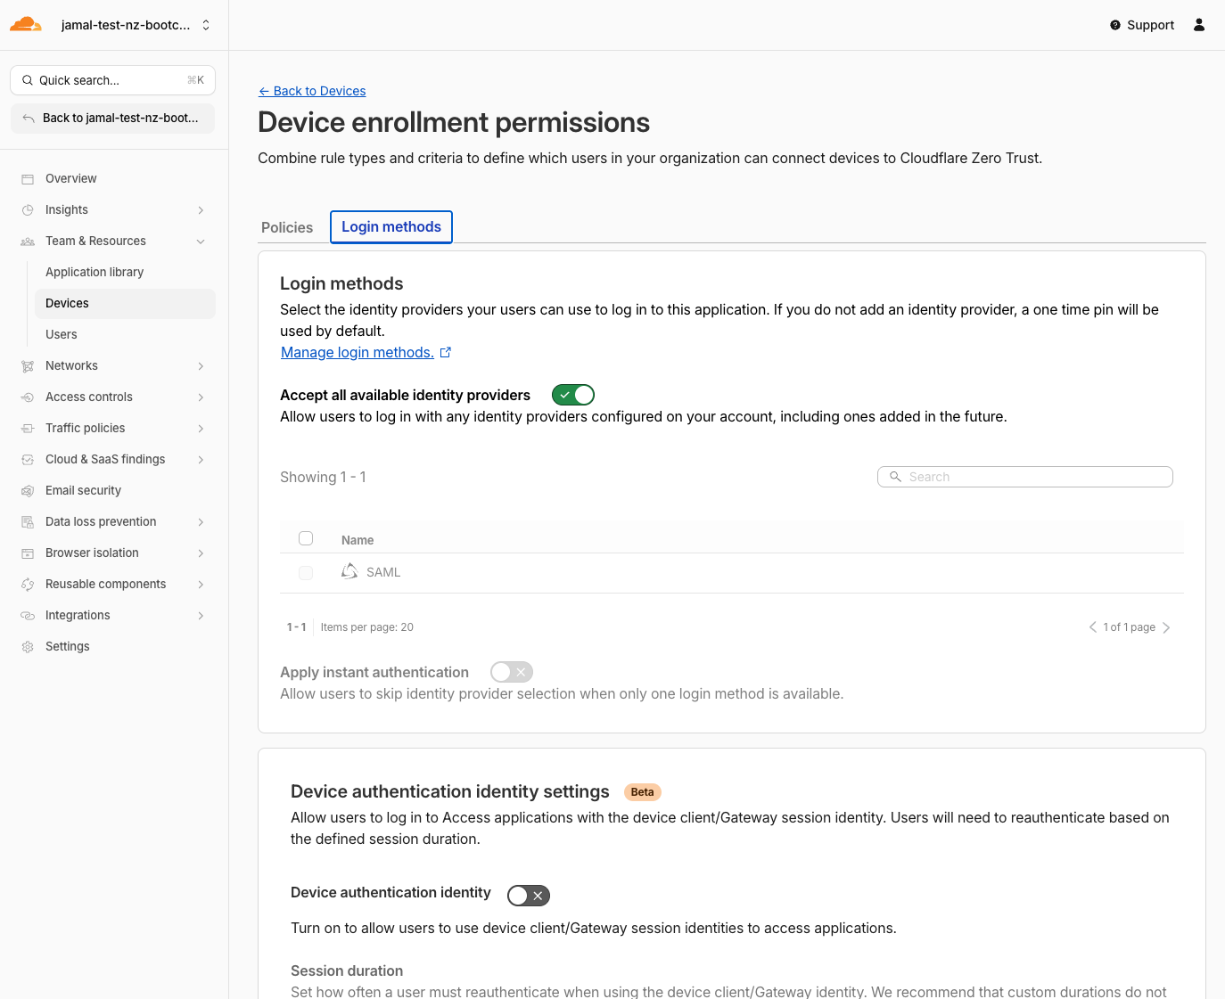Expand the Networks menu chevron
The height and width of the screenshot is (999, 1225).
201,366
